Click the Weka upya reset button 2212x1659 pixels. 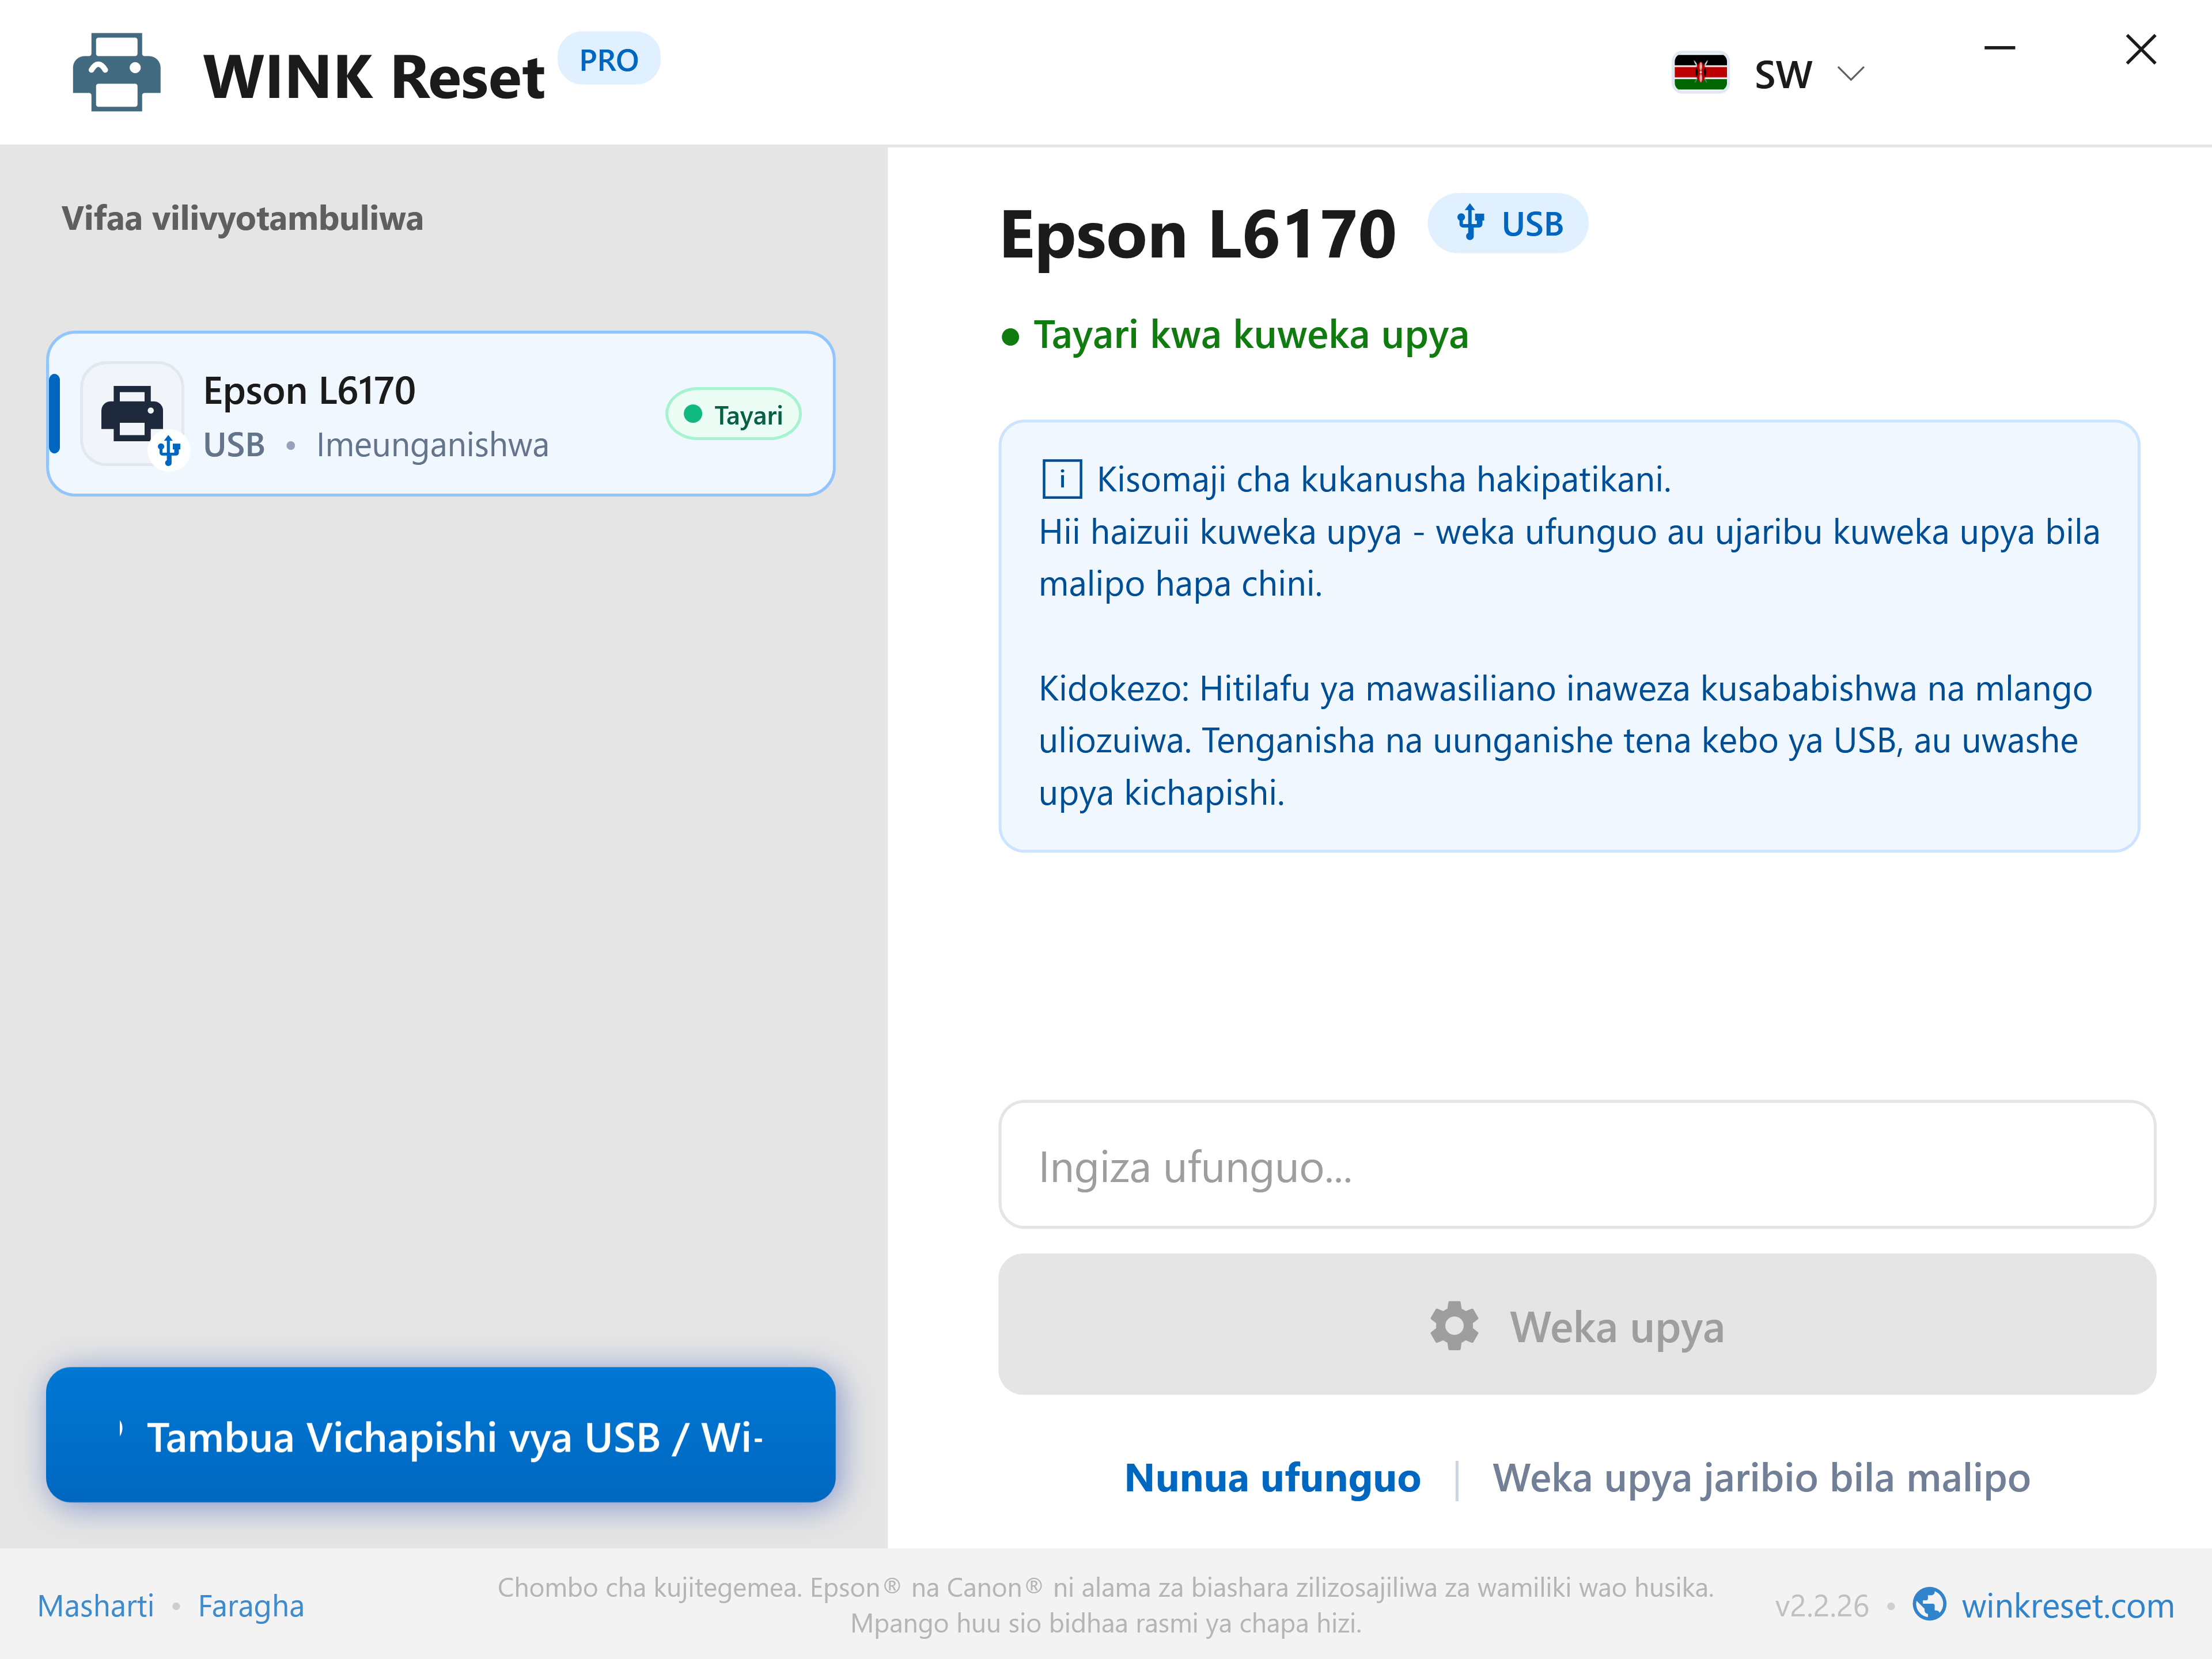point(1576,1324)
